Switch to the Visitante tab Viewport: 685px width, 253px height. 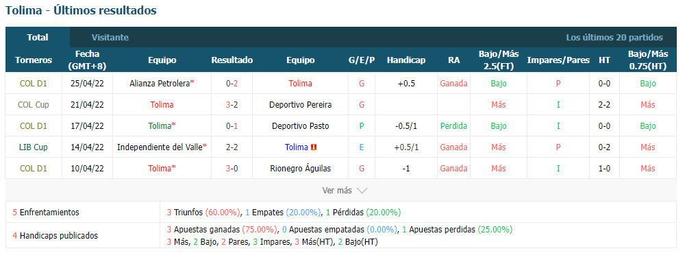coord(110,38)
